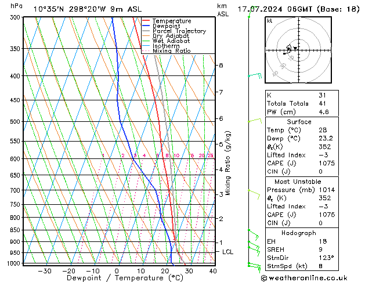This screenshot has height=282, width=365.
Task: Click the km ASL axis heading
Action: 223,10
